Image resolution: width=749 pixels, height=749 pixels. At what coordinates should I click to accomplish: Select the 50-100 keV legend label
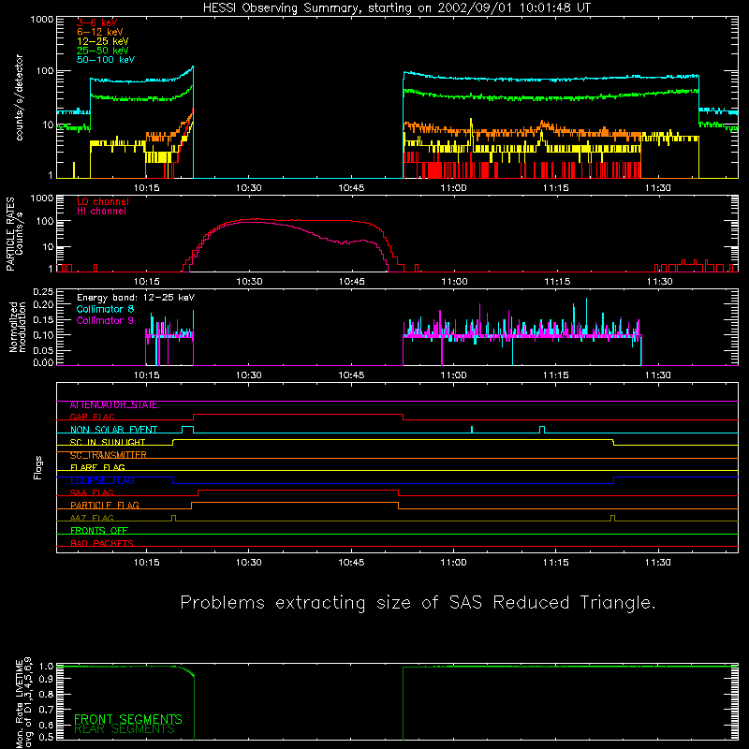tap(106, 60)
